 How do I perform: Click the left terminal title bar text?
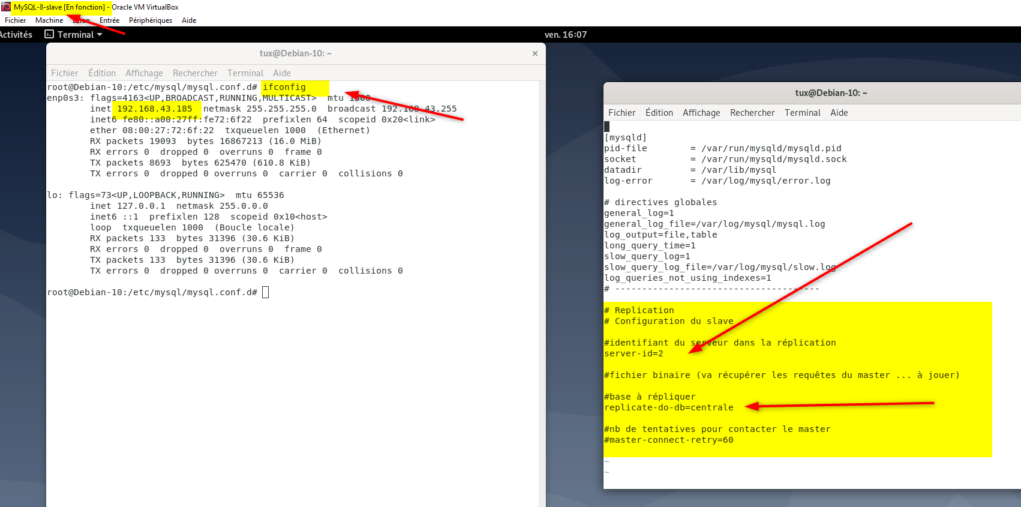(295, 53)
